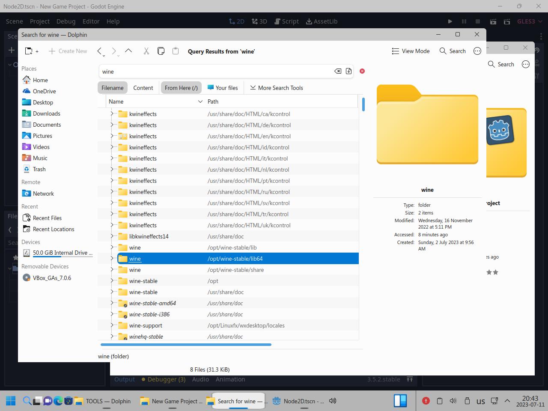Screen dimensions: 548x411
Task: Open the Project menu in Godot
Action: point(40,21)
